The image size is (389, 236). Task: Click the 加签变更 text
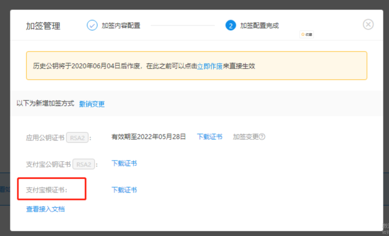[246, 137]
